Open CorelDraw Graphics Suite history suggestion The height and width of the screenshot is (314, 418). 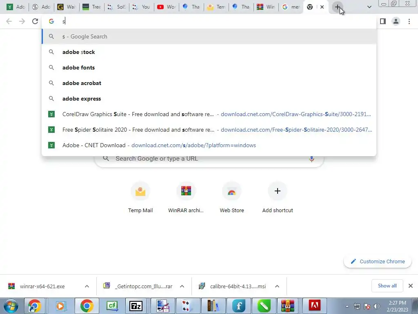coord(209,114)
